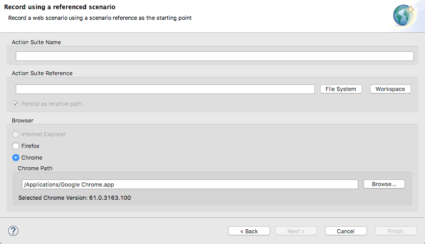The height and width of the screenshot is (244, 425).
Task: Go back with the Back button
Action: (249, 231)
